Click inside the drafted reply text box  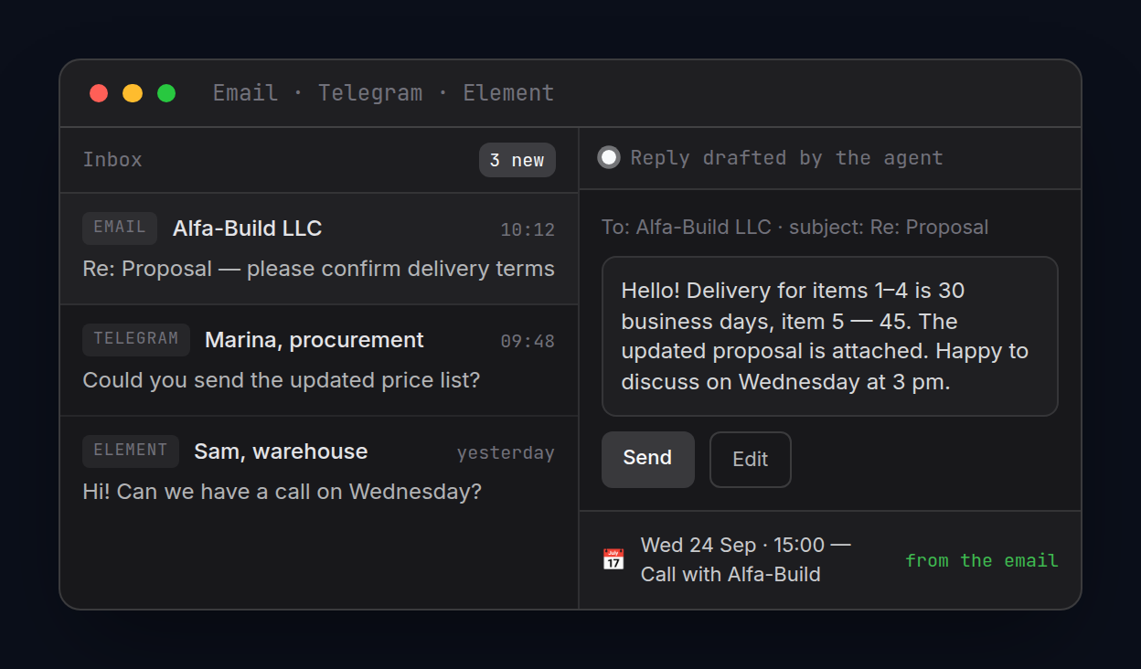[830, 336]
